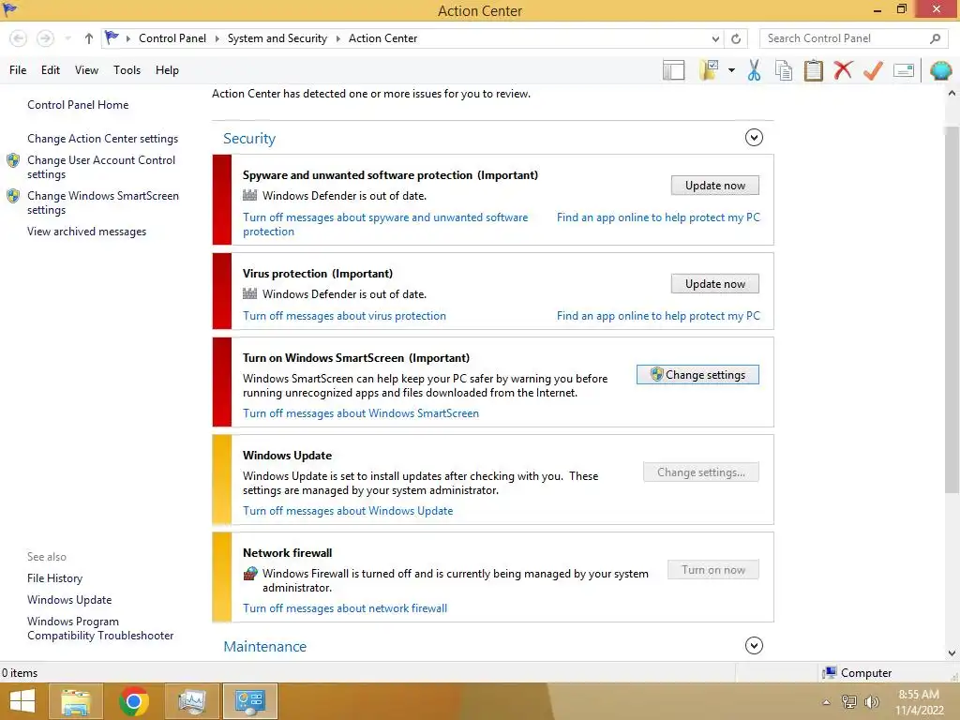Click the globe icon in toolbar
Image resolution: width=960 pixels, height=720 pixels.
click(x=941, y=70)
